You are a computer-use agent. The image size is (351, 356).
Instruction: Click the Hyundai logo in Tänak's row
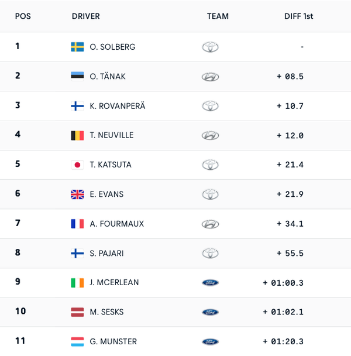click(210, 77)
